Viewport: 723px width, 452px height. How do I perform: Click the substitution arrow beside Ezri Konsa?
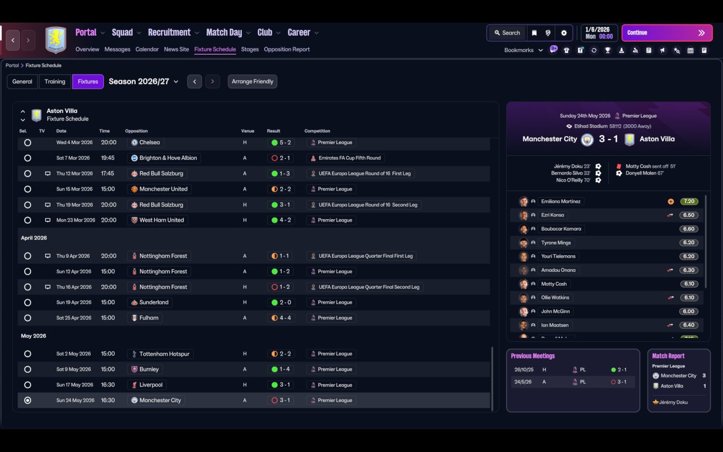(x=670, y=215)
